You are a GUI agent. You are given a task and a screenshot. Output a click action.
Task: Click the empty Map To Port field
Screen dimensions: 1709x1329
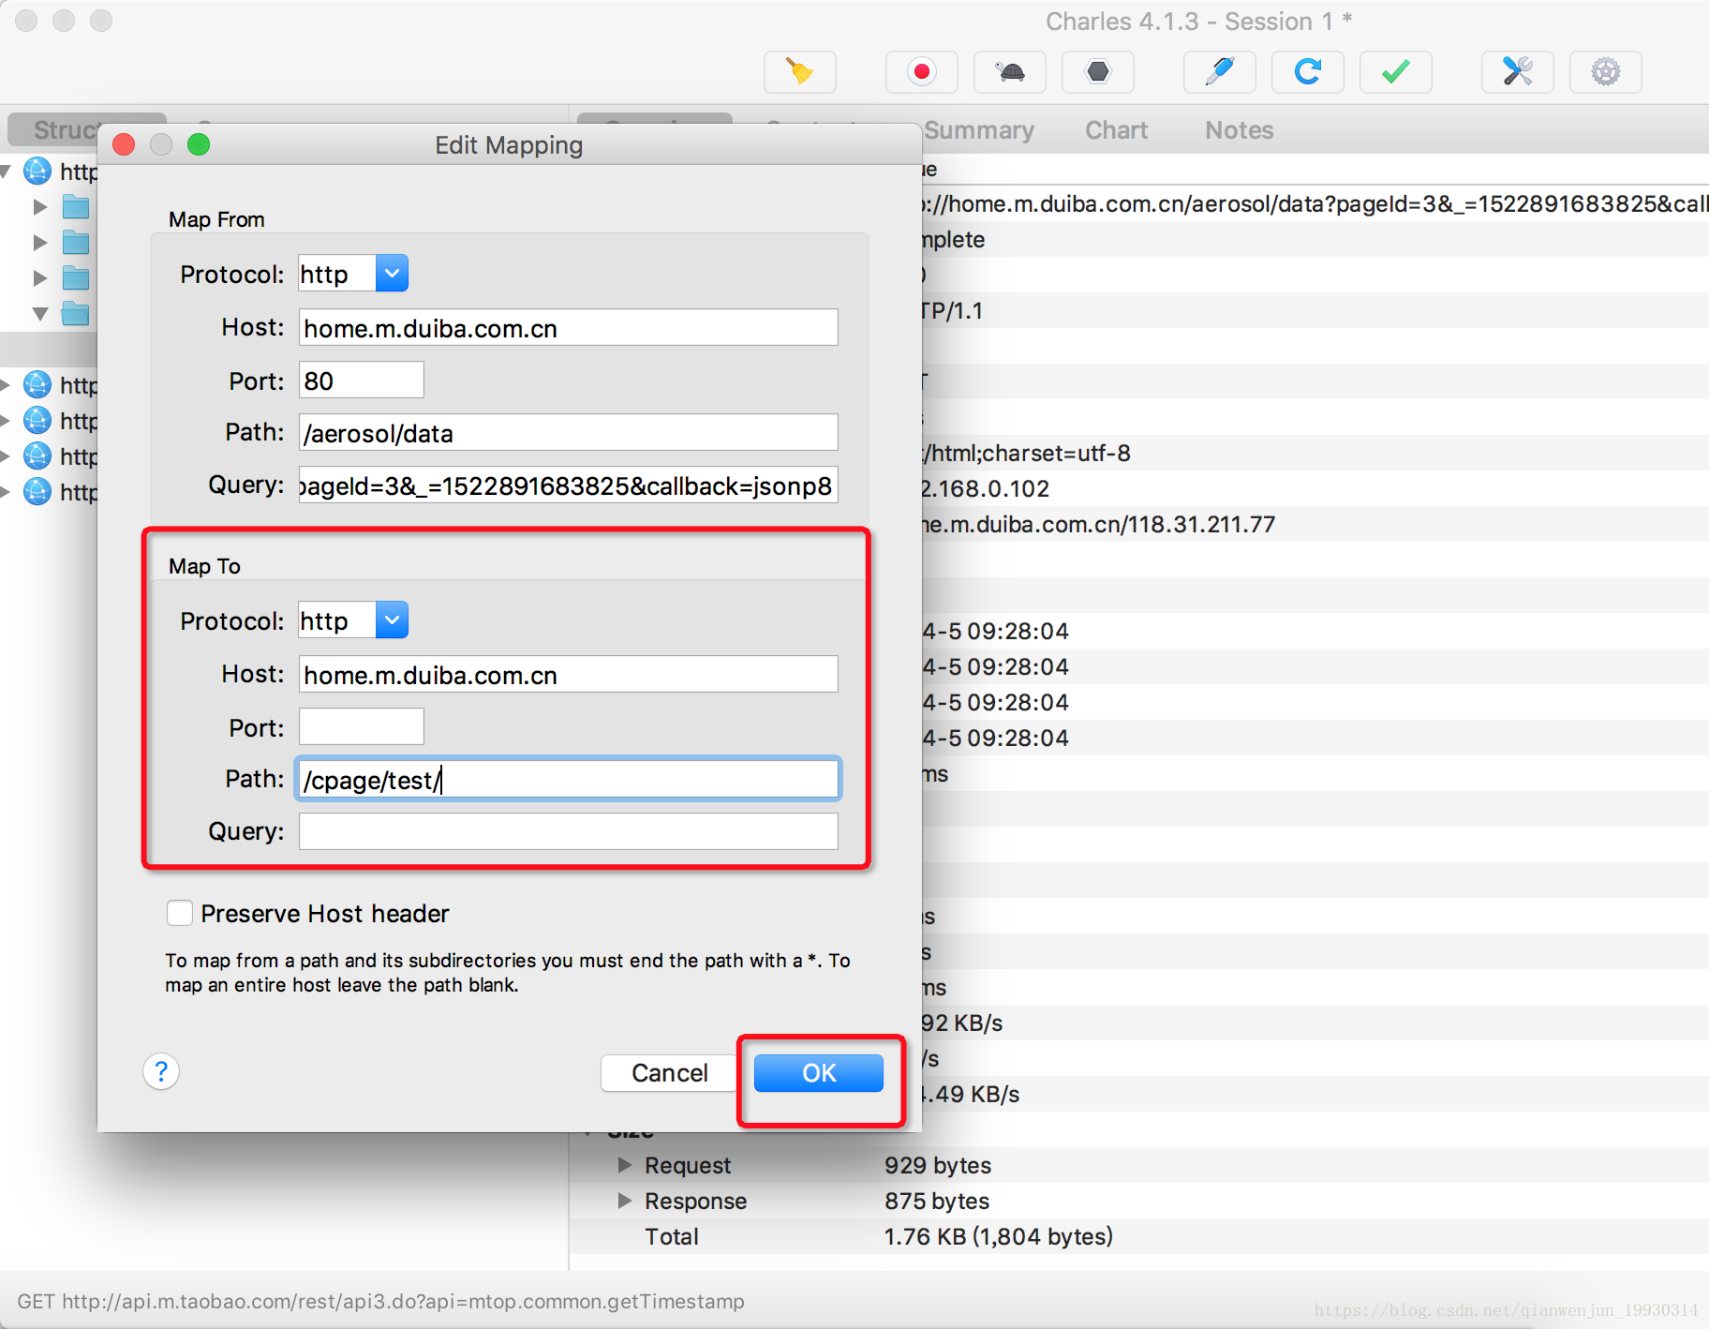tap(362, 727)
